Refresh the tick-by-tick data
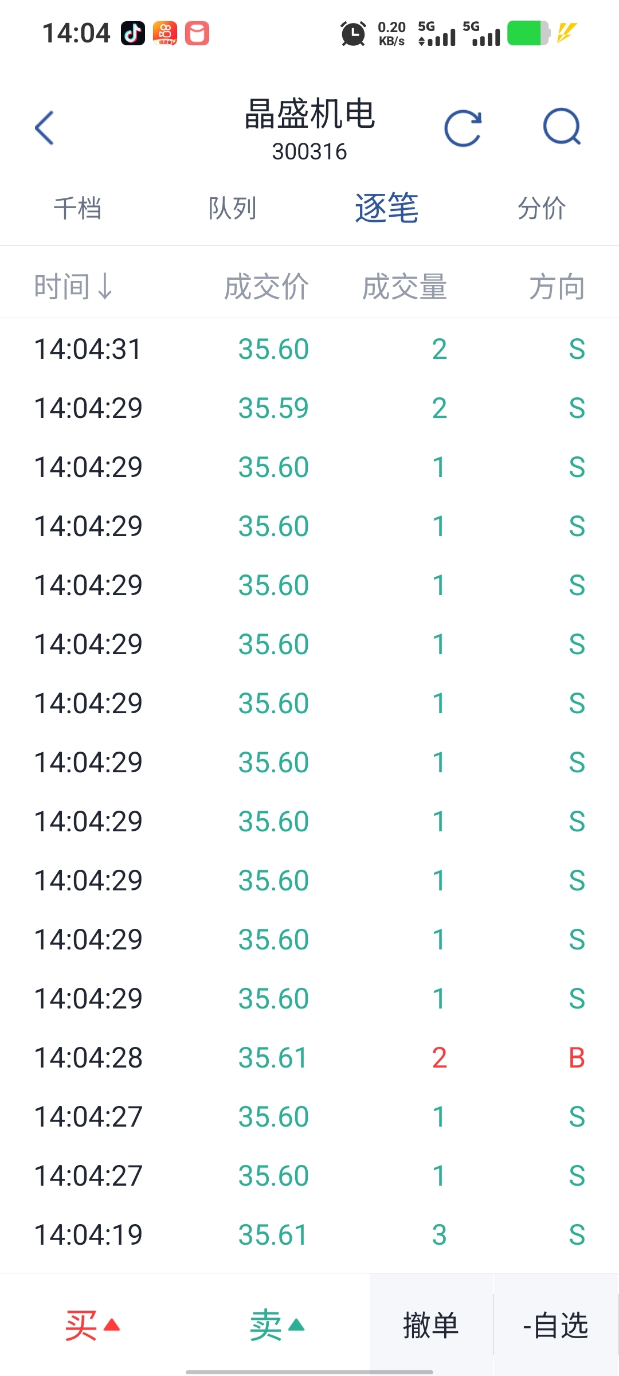 coord(463,128)
